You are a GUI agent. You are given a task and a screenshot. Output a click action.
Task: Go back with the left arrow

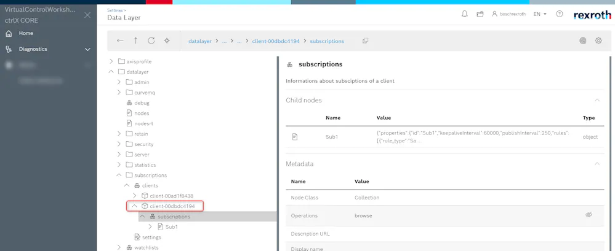tap(121, 41)
